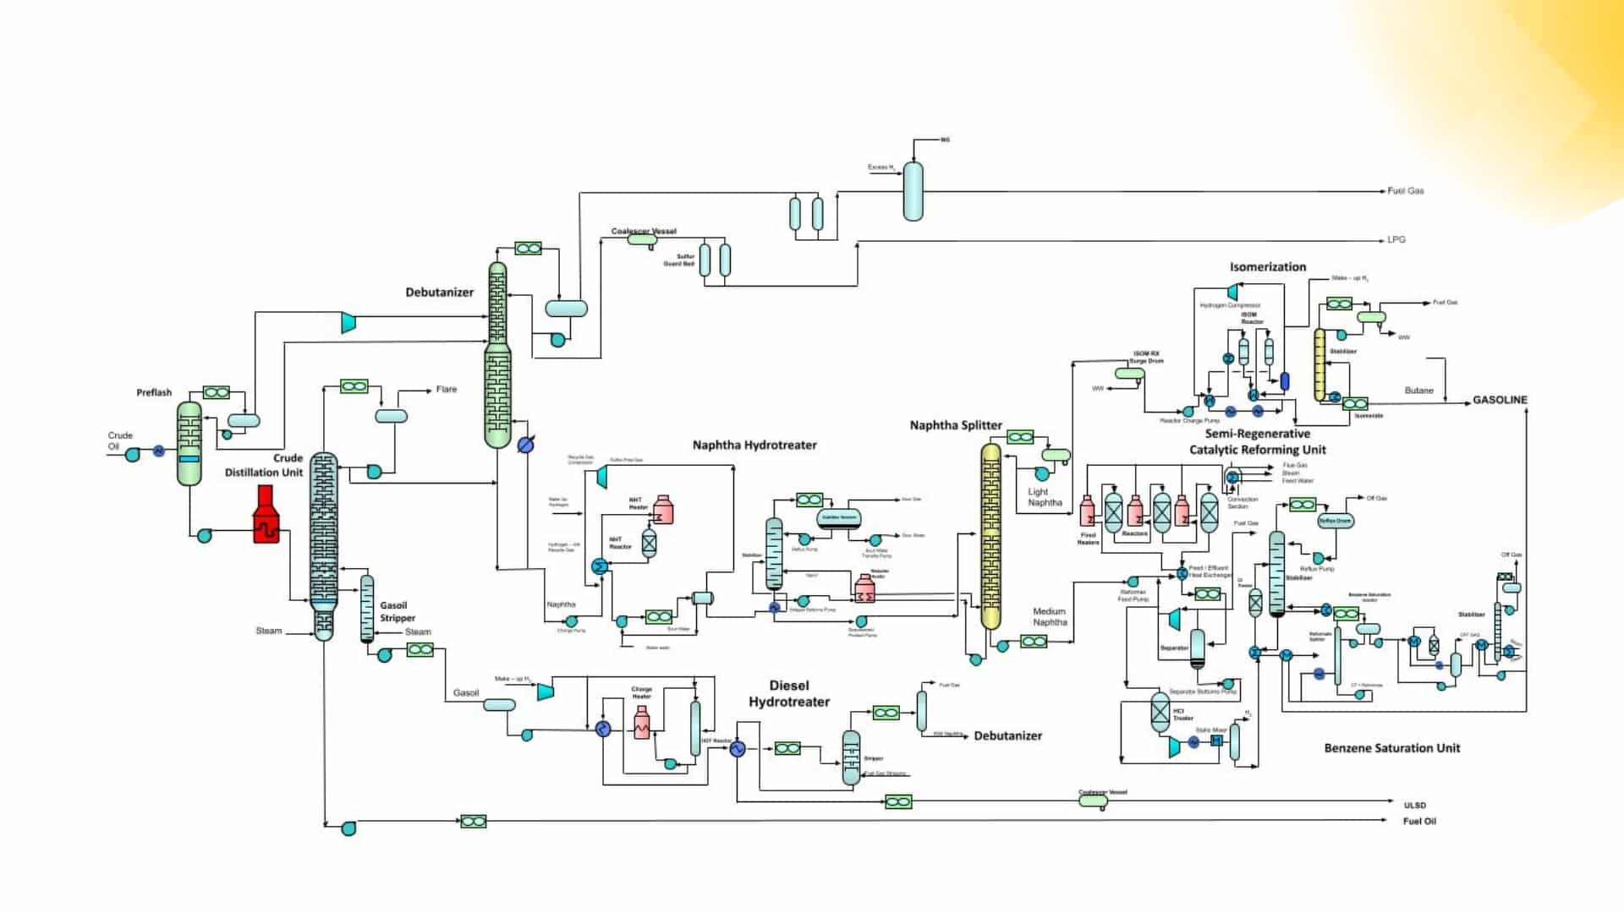The image size is (1624, 913).
Task: Select the NHT Heater furnace icon
Action: click(x=663, y=511)
